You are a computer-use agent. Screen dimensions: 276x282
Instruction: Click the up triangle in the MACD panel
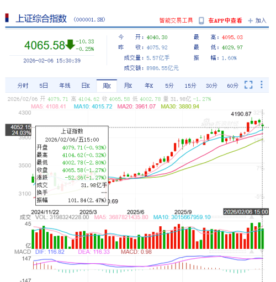[252, 252]
